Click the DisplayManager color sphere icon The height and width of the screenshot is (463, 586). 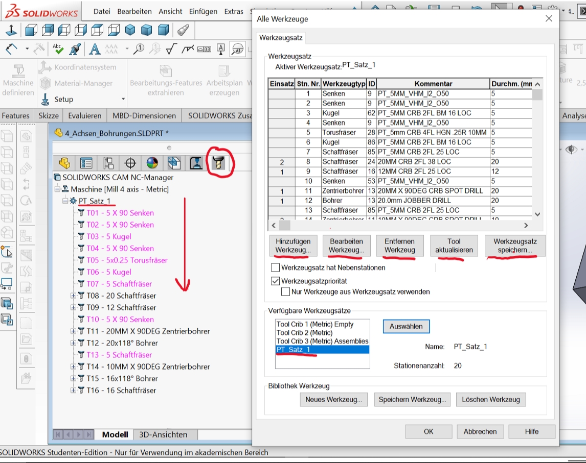152,163
